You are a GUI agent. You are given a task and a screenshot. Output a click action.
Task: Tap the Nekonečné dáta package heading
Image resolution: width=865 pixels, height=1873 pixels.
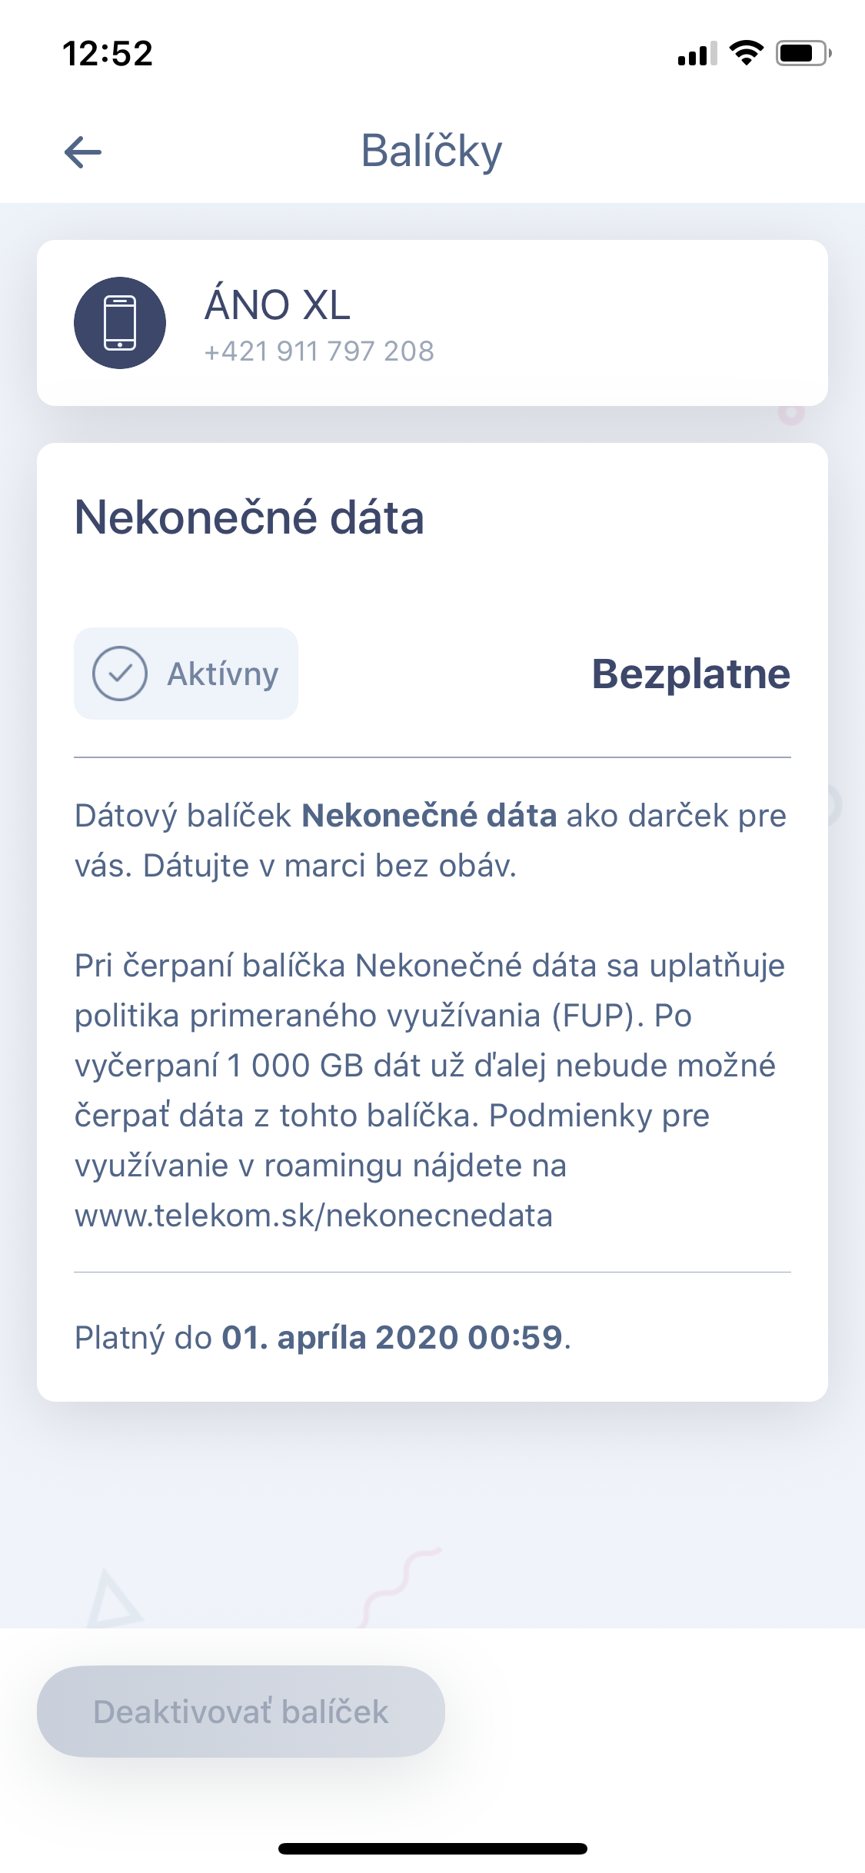pos(249,517)
